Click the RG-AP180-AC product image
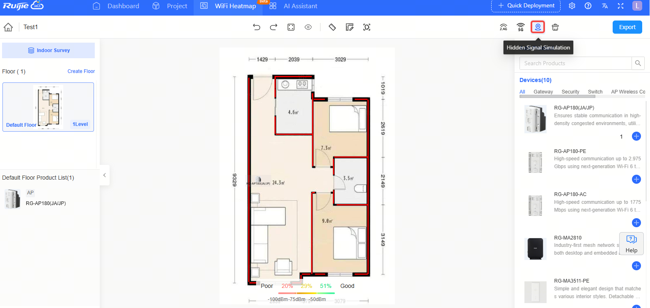This screenshot has height=308, width=650. [x=536, y=205]
